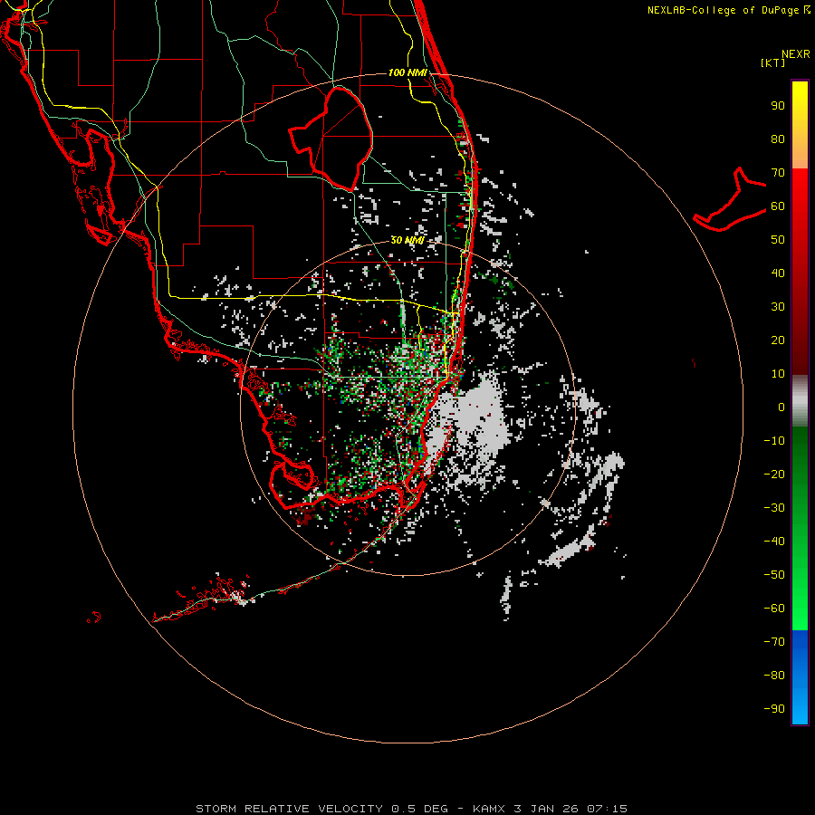
Task: Click the 50 NMI range ring label
Action: coord(407,240)
